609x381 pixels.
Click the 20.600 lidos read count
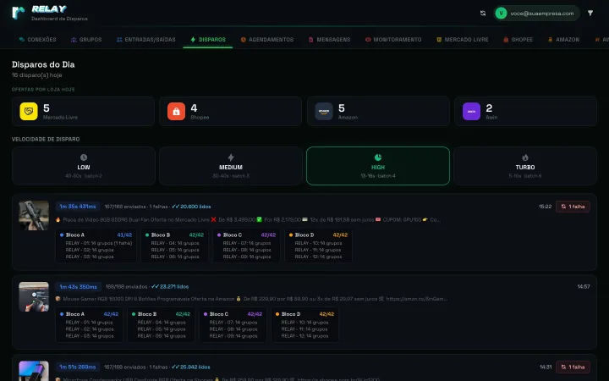click(x=191, y=207)
